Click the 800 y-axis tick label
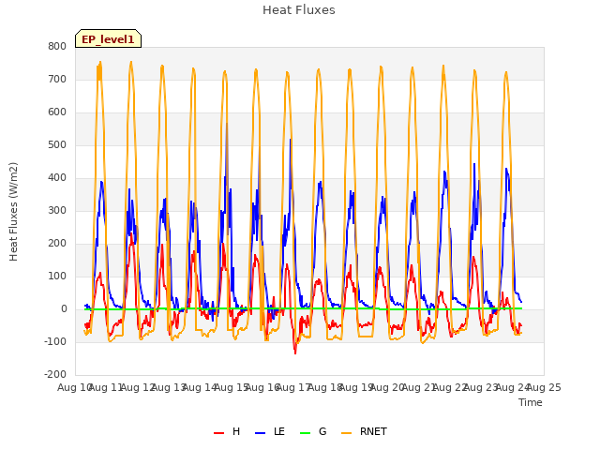The image size is (600, 450). 57,46
